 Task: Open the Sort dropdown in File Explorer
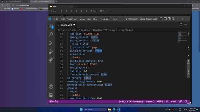pyautogui.click(x=94, y=11)
